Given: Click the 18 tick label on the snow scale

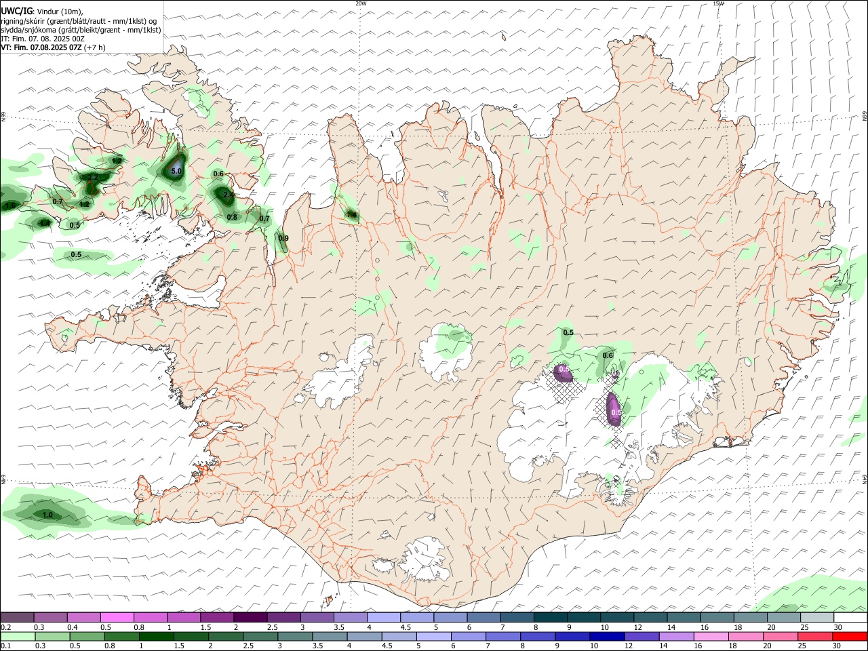Looking at the screenshot, I should coord(739,628).
